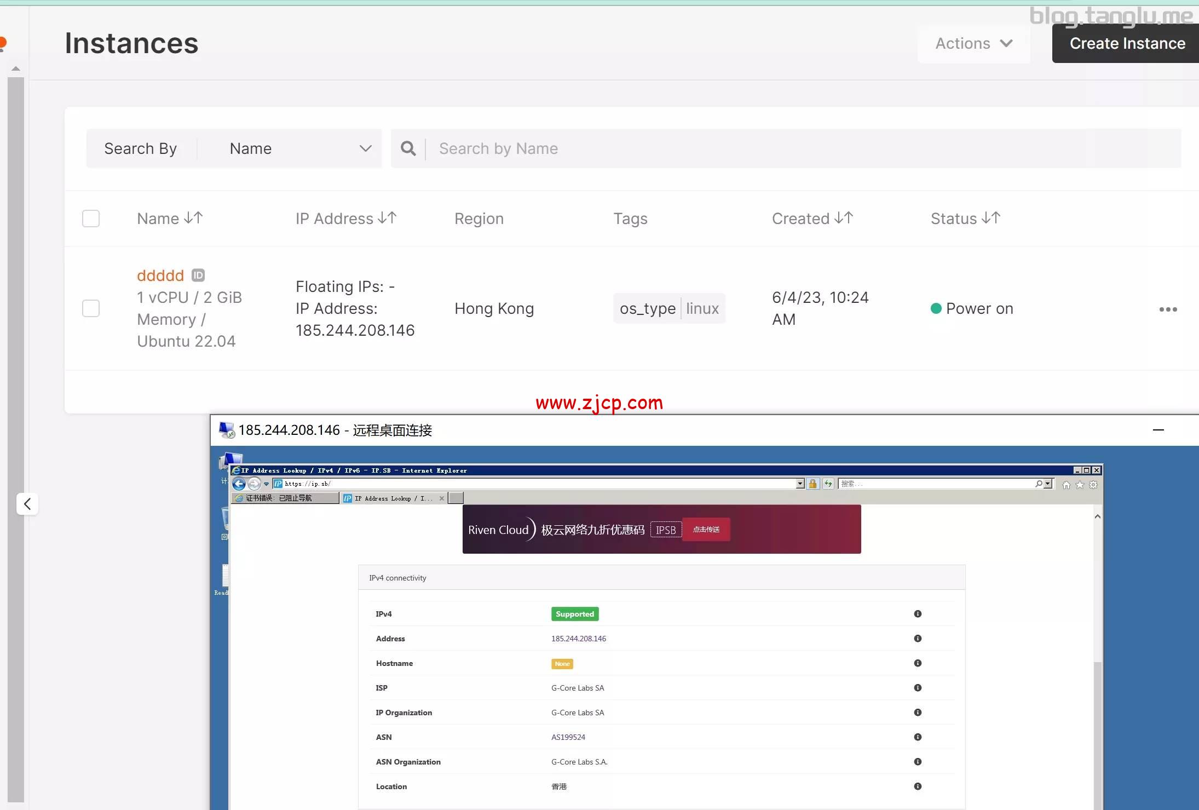
Task: Click the IE favorites star icon
Action: tap(1080, 485)
